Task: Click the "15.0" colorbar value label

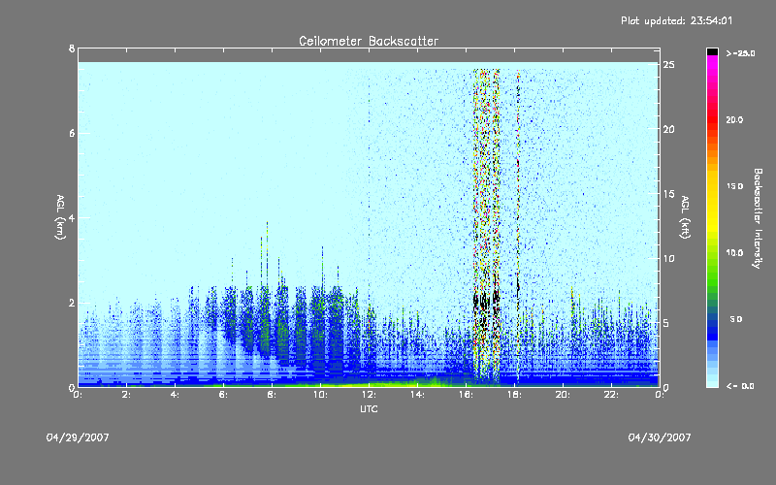Action: pyautogui.click(x=734, y=186)
